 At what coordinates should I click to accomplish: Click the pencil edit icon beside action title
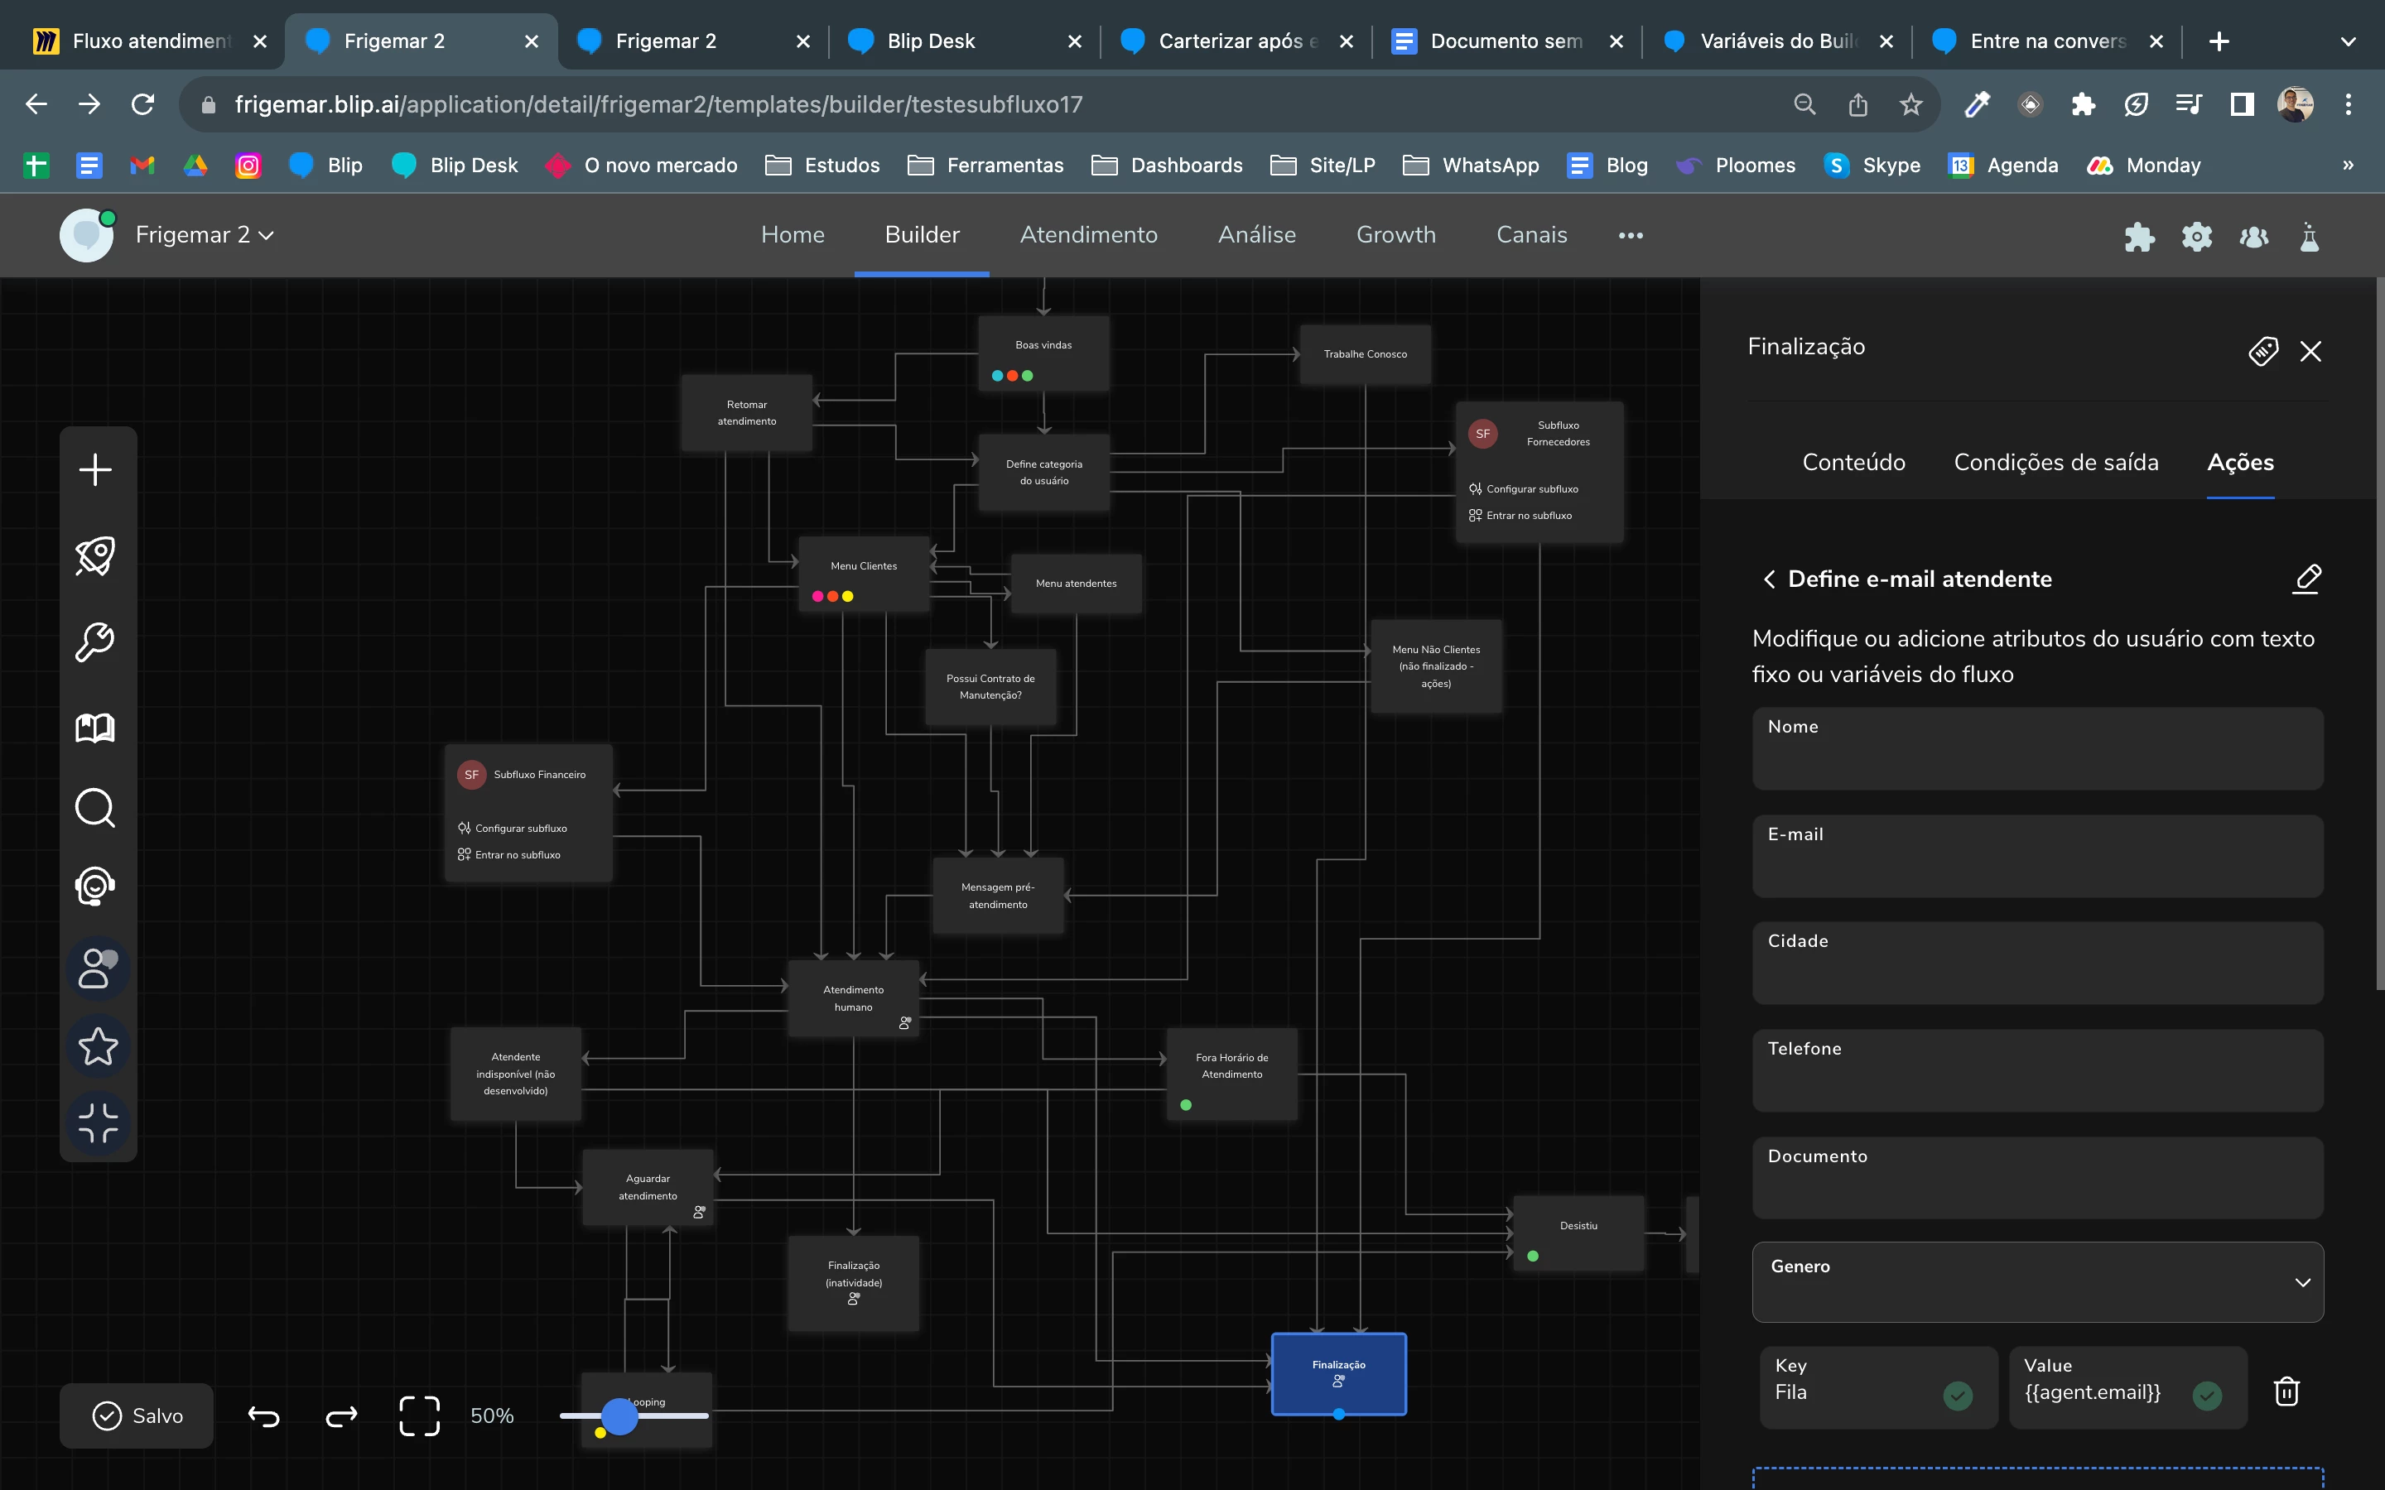(2306, 579)
